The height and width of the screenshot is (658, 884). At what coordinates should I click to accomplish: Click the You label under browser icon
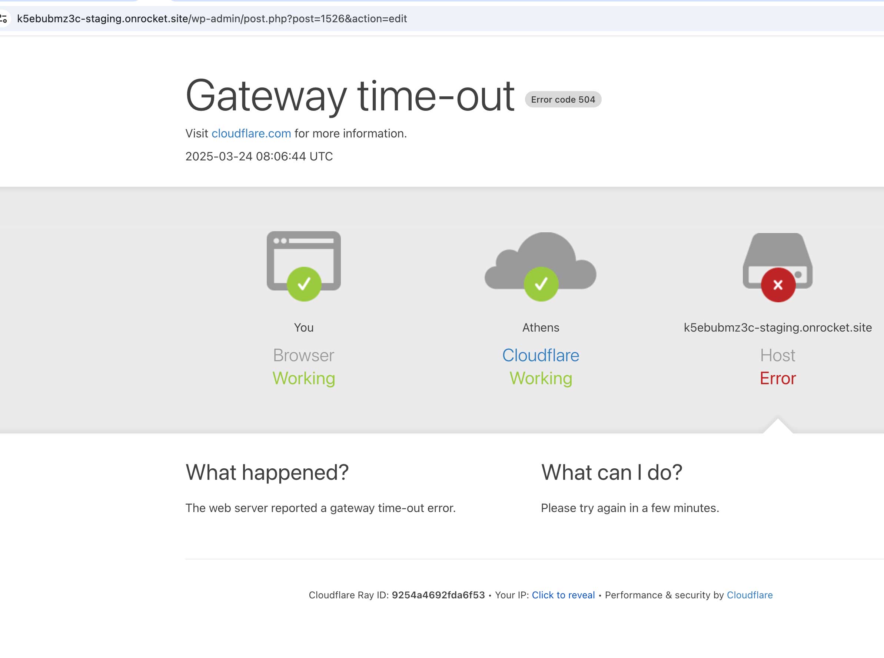[x=304, y=328]
